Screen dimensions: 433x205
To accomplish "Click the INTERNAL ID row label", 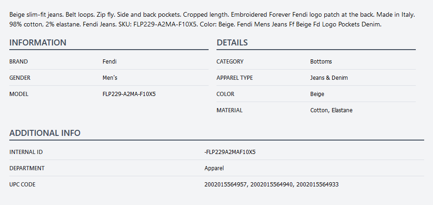I will click(x=26, y=152).
